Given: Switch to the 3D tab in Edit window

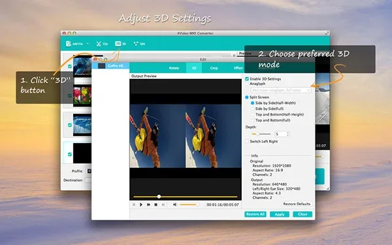Looking at the screenshot, I should (x=194, y=68).
